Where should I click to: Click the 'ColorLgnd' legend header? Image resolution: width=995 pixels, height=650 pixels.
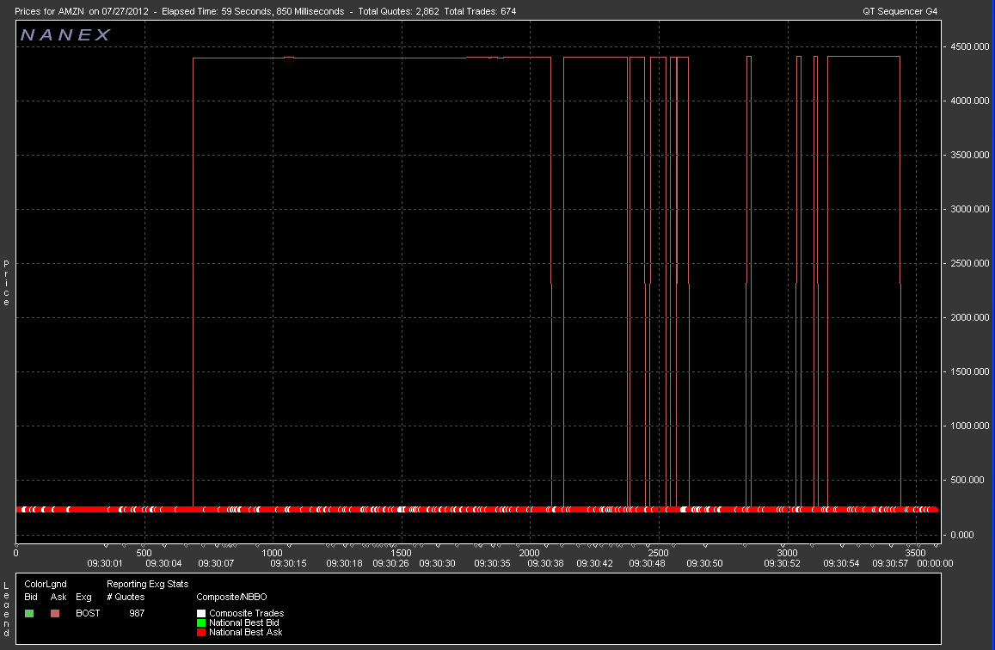[45, 584]
